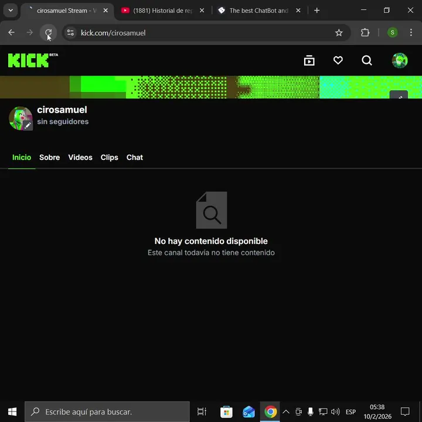
Task: Edit the profile picture pencil icon
Action: (28, 125)
